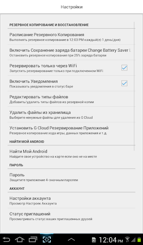The width and height of the screenshot is (143, 245).
Task: Toggle the Включить Уведомления checkbox
Action: pyautogui.click(x=125, y=83)
